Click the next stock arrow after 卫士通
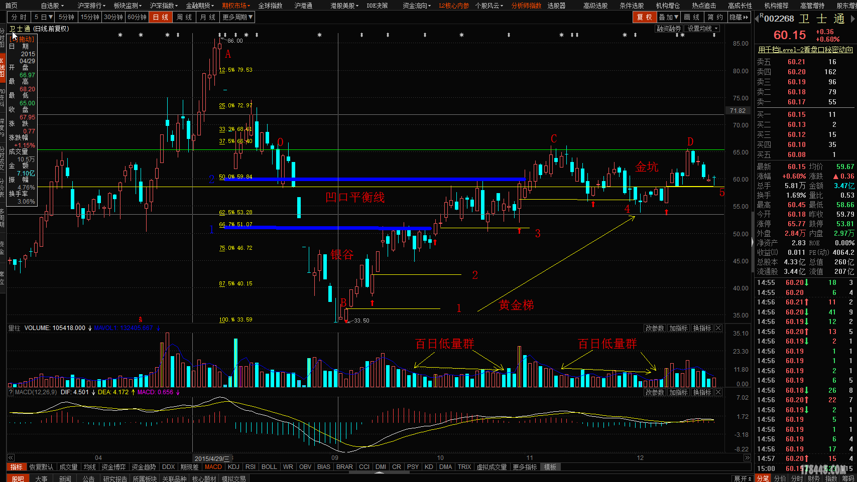This screenshot has width=857, height=482. click(852, 19)
